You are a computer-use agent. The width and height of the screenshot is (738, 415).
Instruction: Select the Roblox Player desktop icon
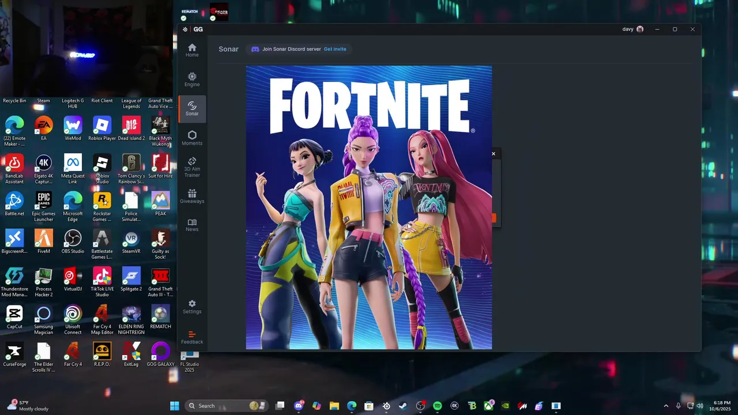pyautogui.click(x=102, y=129)
